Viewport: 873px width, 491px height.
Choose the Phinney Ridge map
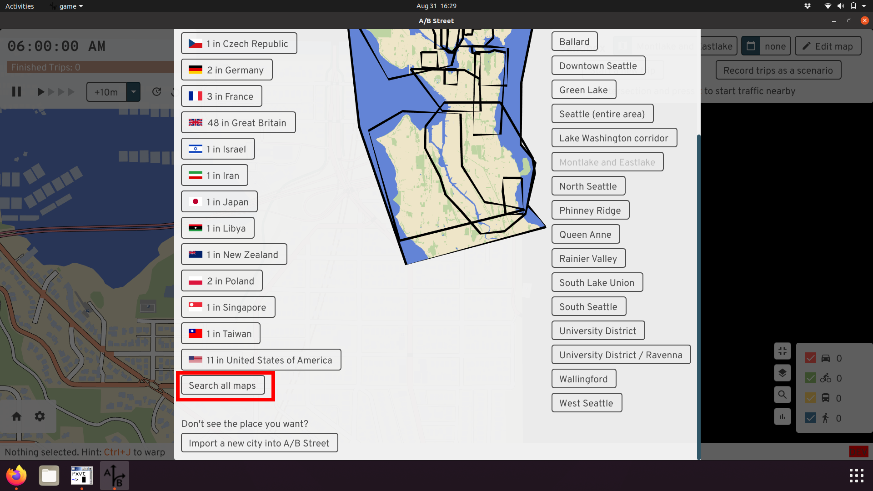(590, 210)
